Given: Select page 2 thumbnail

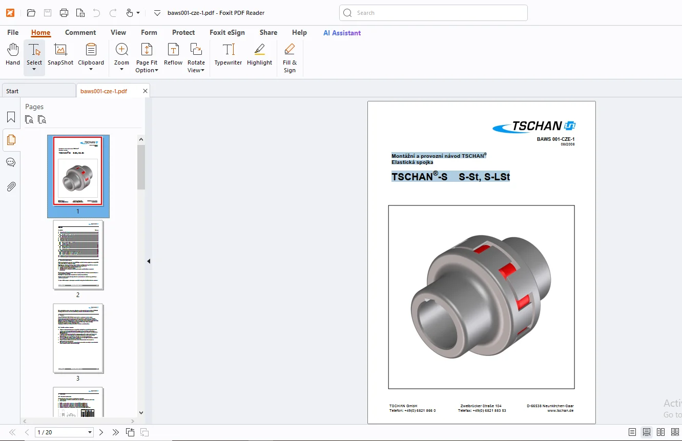Looking at the screenshot, I should (x=78, y=255).
